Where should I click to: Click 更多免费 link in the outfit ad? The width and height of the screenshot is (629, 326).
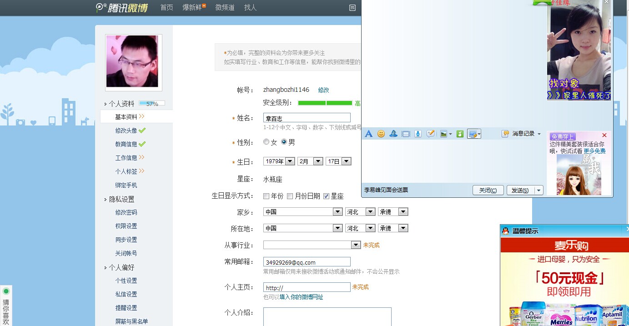click(x=594, y=151)
